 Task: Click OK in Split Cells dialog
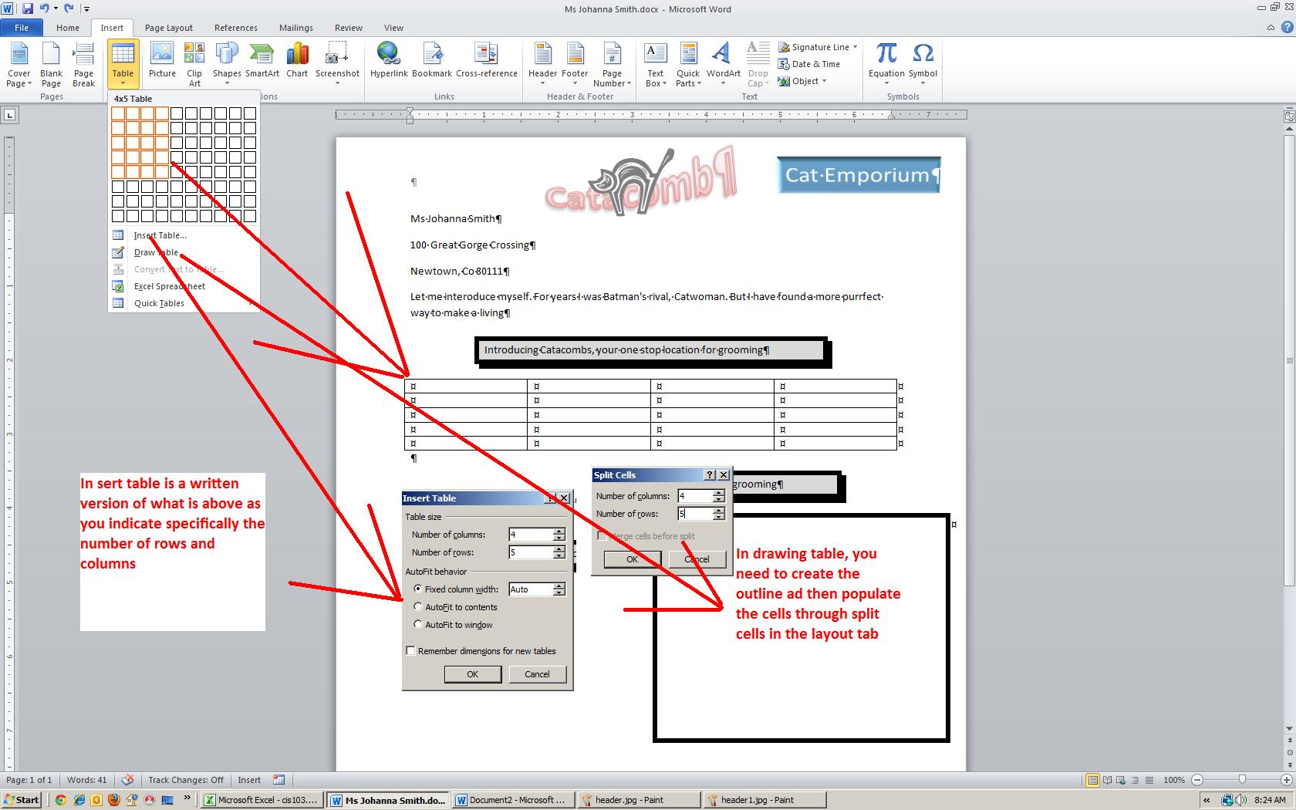632,559
